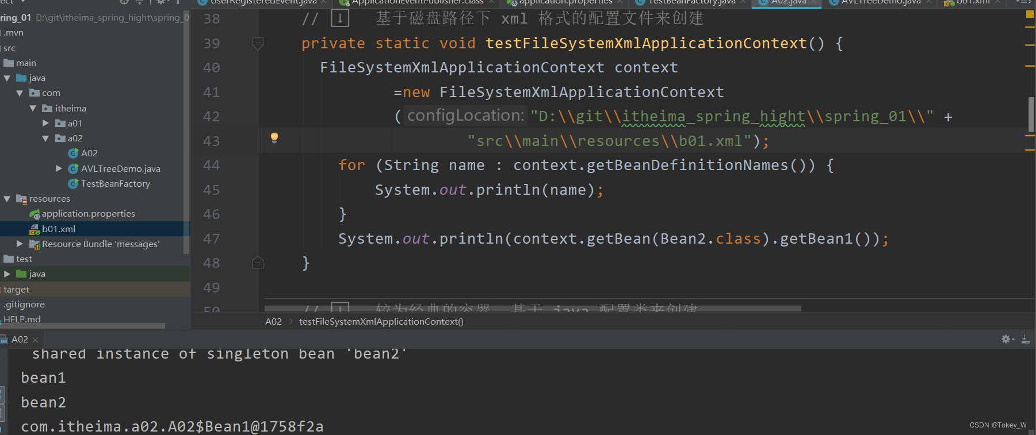1036x435 pixels.
Task: Click 'bean2' output line in the console
Action: coord(44,403)
